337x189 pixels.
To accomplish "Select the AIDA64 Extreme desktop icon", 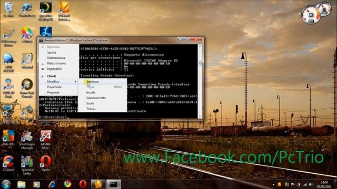I will pyautogui.click(x=46, y=140).
